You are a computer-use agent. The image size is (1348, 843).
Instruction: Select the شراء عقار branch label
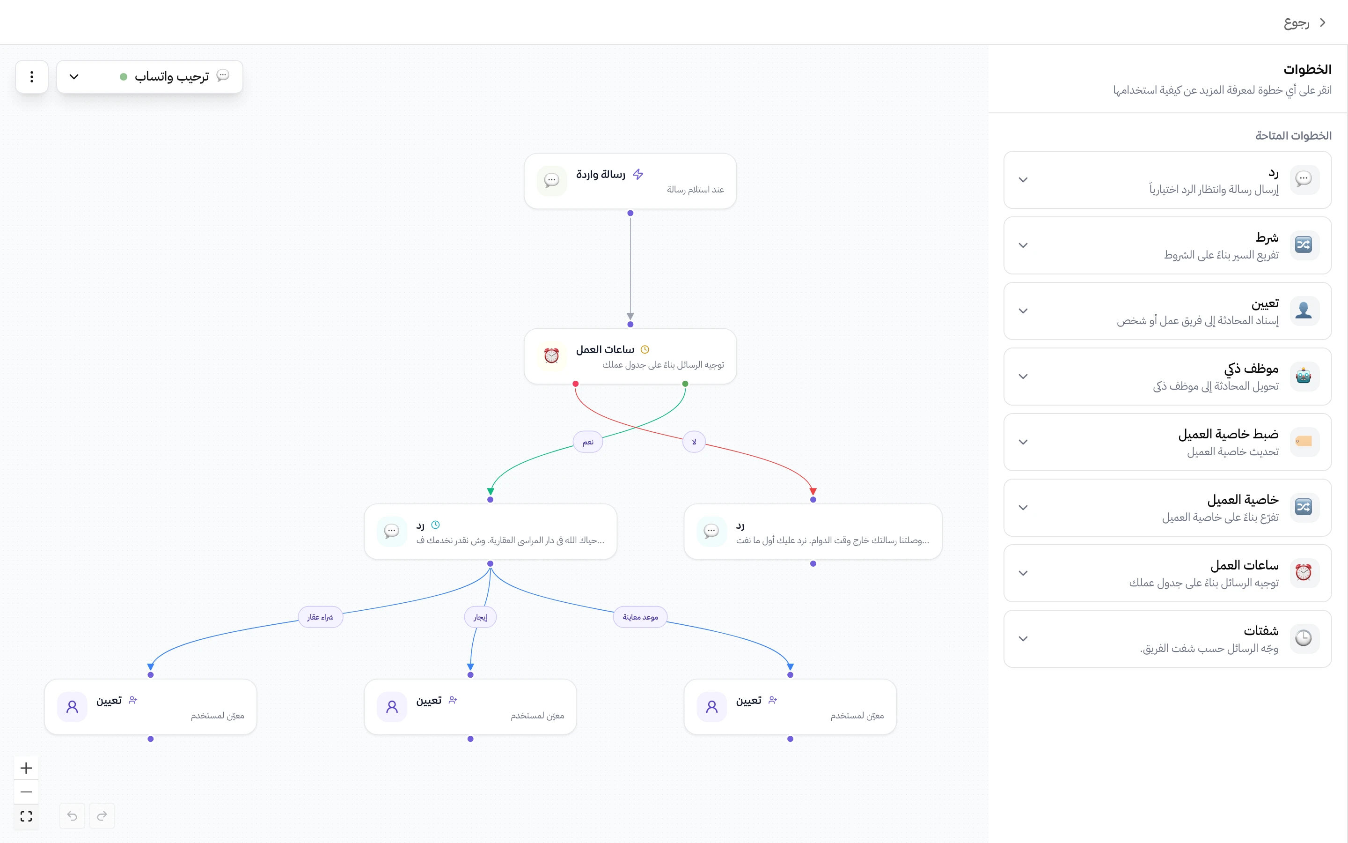click(320, 617)
